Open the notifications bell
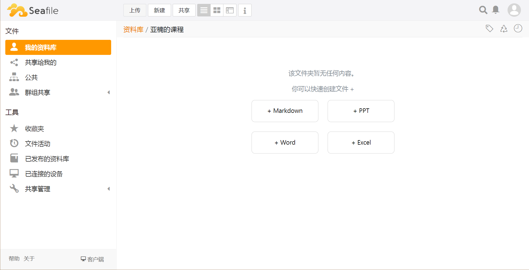The image size is (529, 270). click(x=496, y=10)
